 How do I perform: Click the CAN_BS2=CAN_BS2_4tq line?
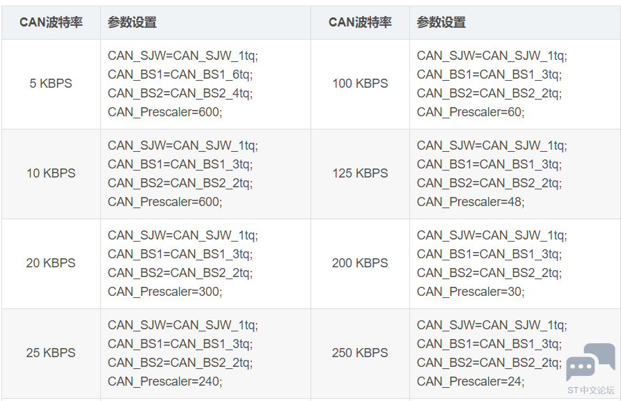tap(180, 93)
